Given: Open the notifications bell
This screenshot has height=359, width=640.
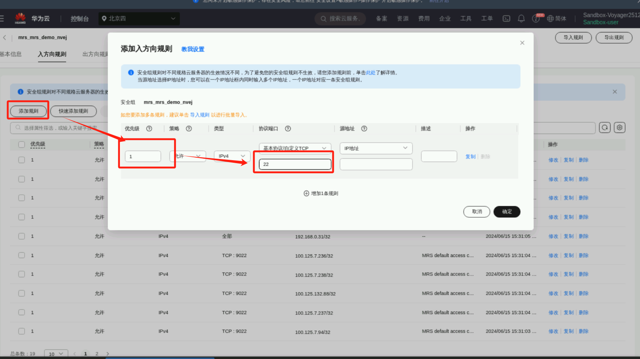Looking at the screenshot, I should [x=521, y=18].
